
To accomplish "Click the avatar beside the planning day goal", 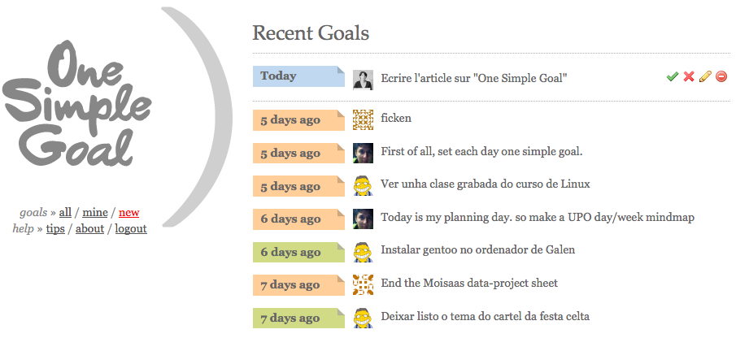I will pyautogui.click(x=363, y=219).
